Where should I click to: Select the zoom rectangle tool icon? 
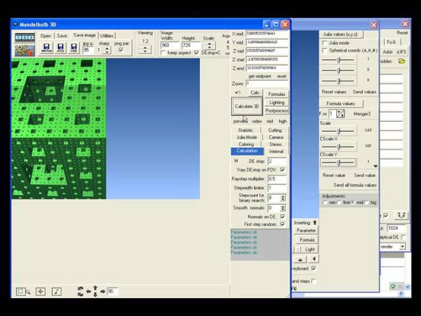pyautogui.click(x=23, y=292)
